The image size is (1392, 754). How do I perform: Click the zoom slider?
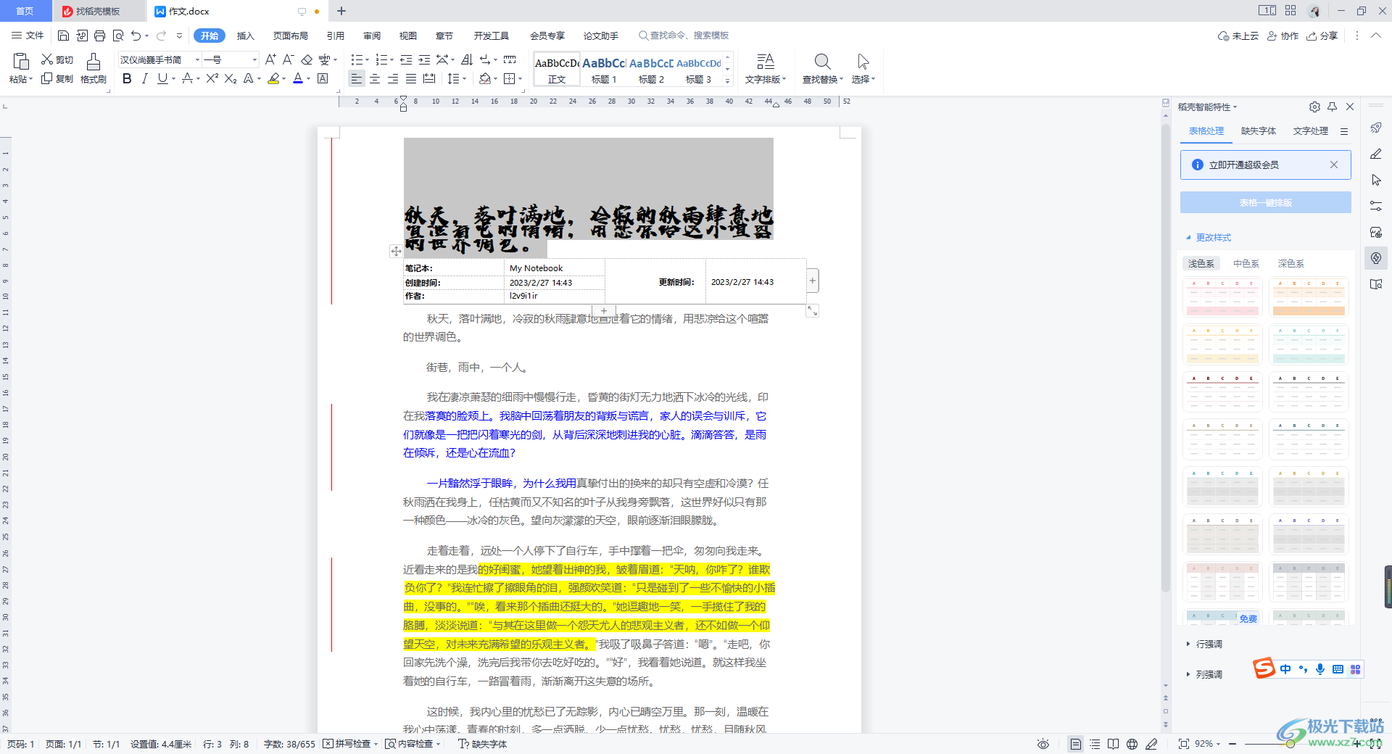1290,744
